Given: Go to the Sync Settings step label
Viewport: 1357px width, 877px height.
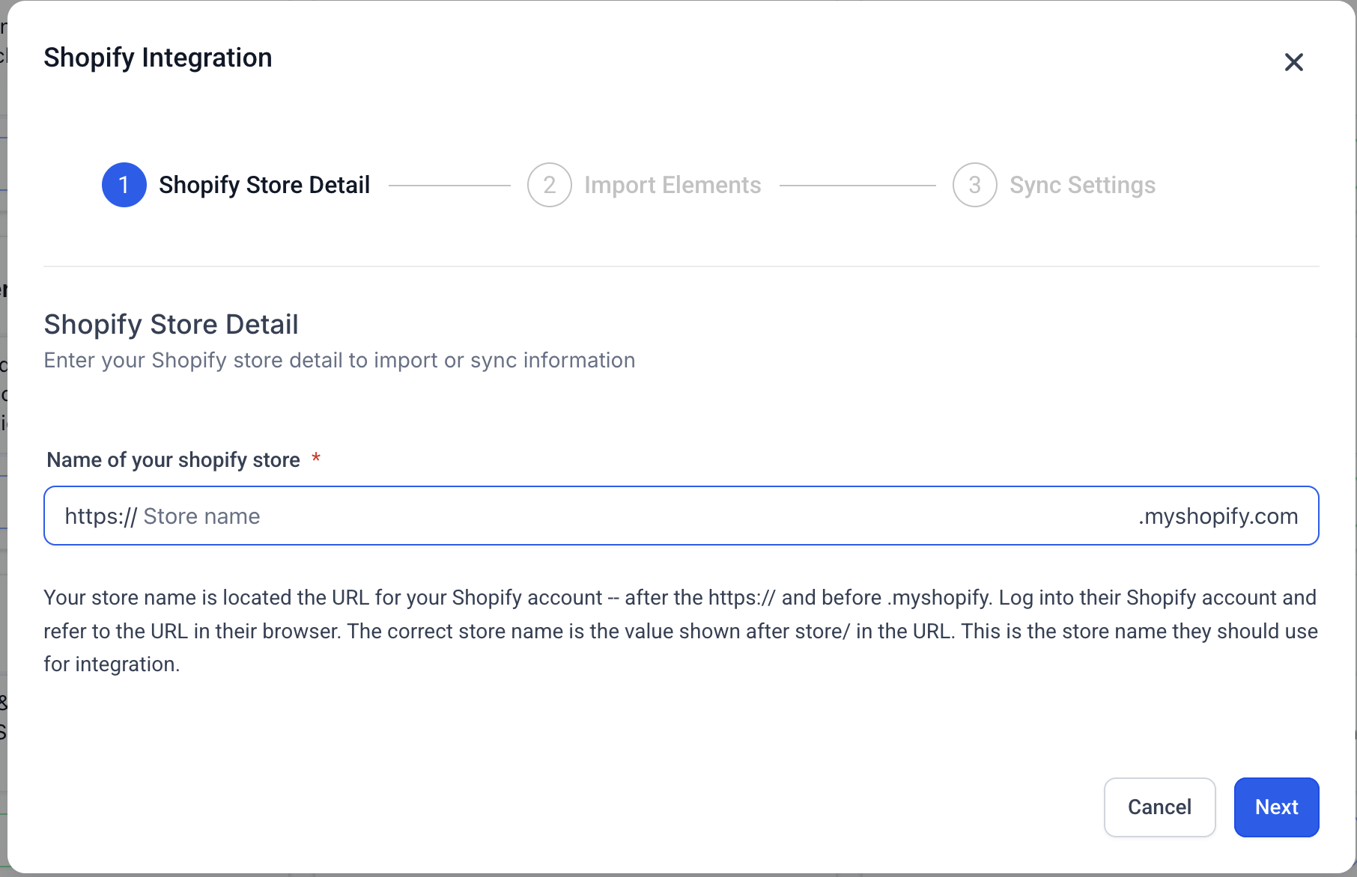Looking at the screenshot, I should pos(1082,185).
